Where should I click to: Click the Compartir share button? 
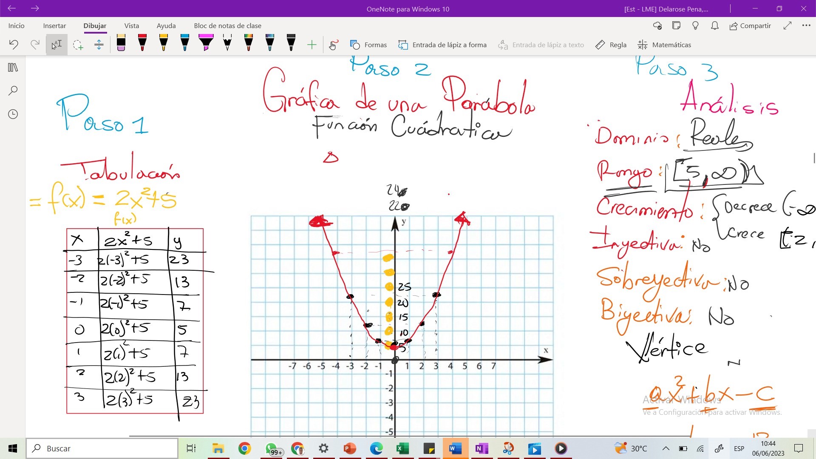click(750, 25)
